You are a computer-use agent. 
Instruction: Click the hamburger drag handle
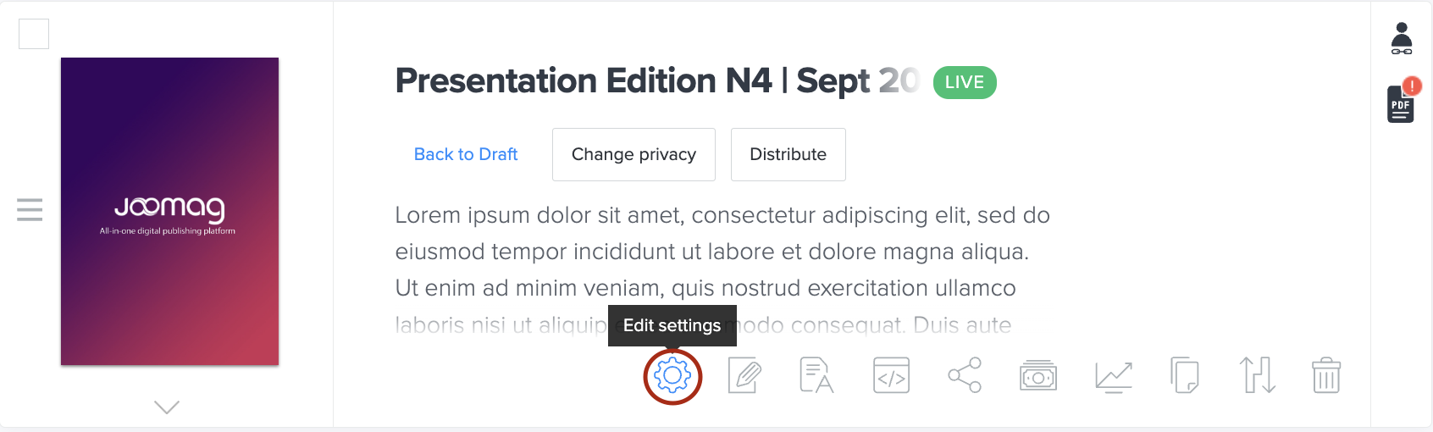pyautogui.click(x=30, y=209)
